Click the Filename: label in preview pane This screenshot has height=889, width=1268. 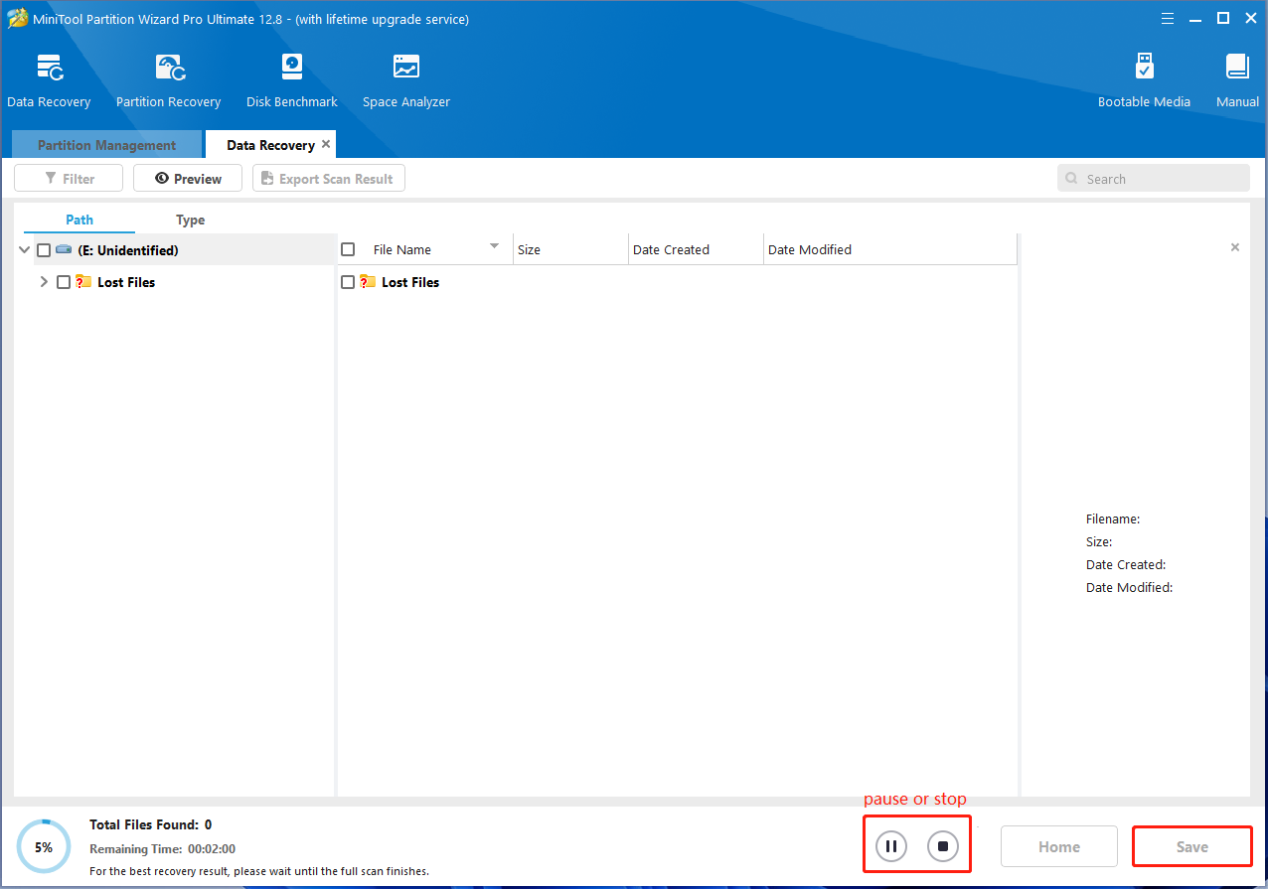point(1113,519)
